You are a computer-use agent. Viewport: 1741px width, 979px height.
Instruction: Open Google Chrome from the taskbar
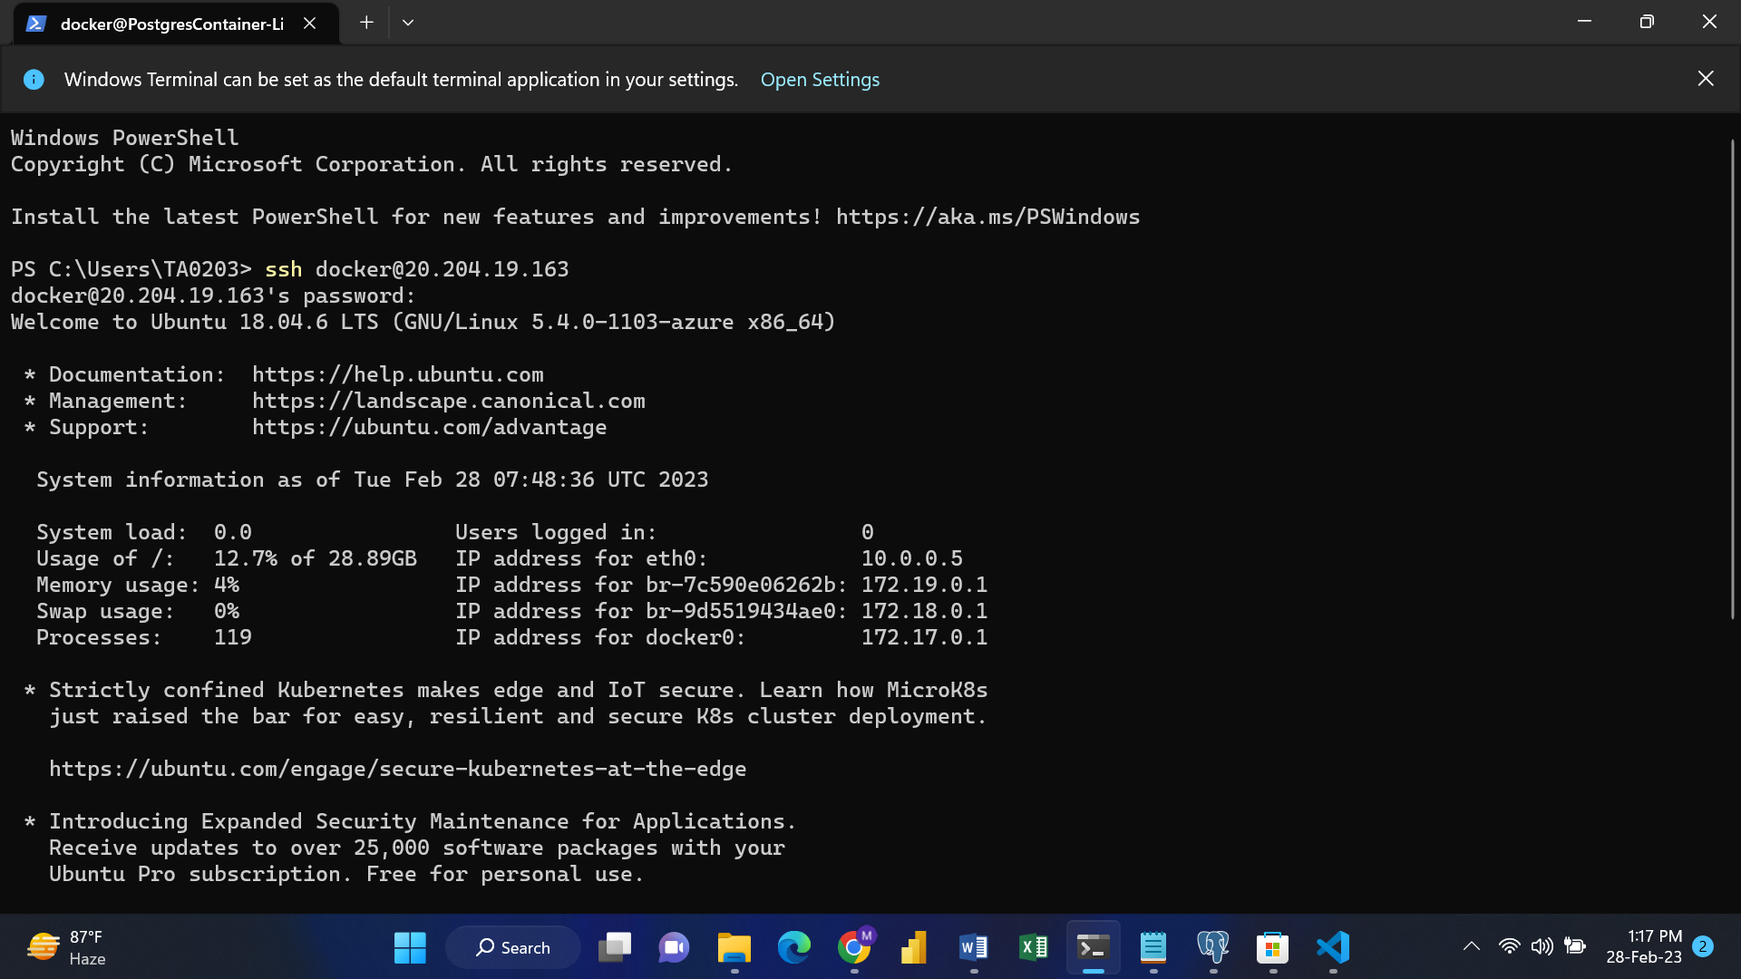pyautogui.click(x=854, y=947)
